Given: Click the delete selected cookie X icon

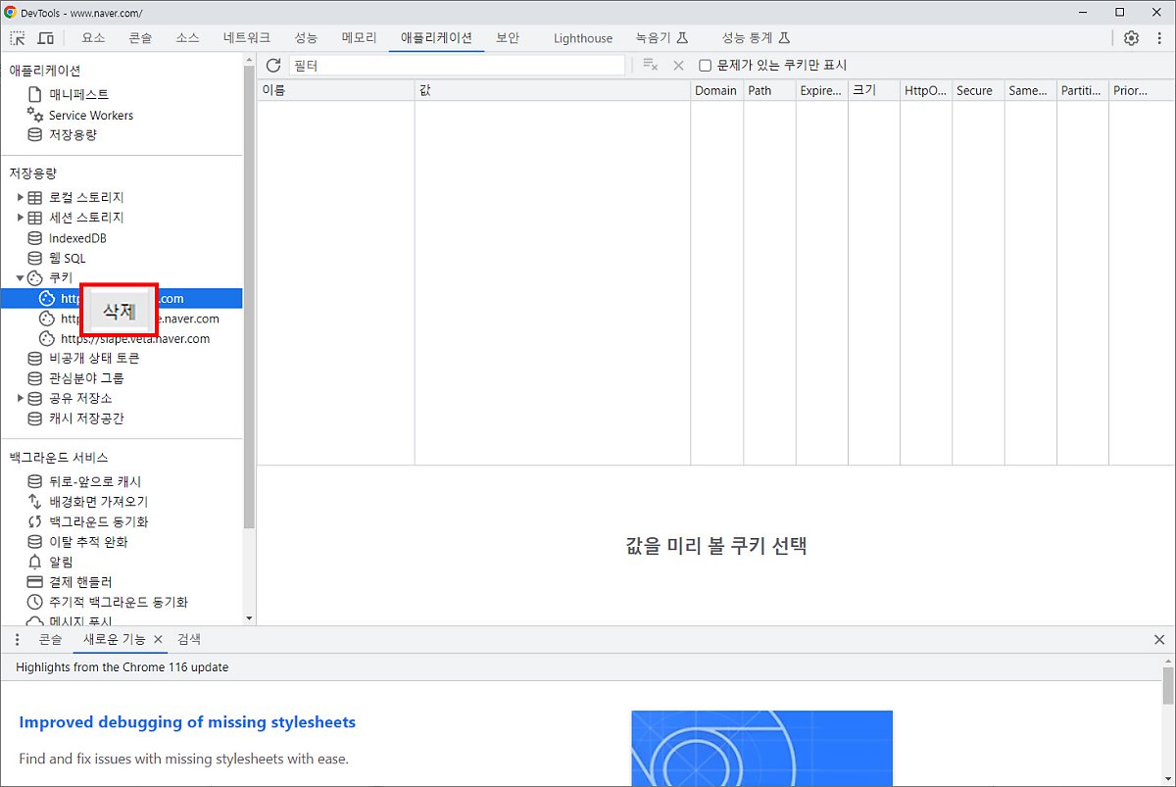Looking at the screenshot, I should click(x=678, y=66).
